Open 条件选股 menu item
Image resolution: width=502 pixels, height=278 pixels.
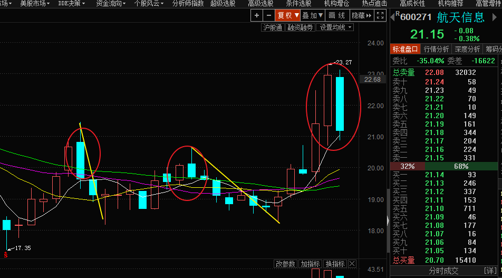(x=298, y=4)
